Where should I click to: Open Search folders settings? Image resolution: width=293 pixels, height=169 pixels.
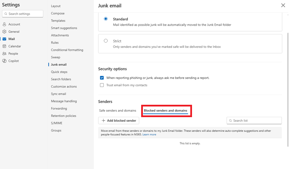pos(61,79)
